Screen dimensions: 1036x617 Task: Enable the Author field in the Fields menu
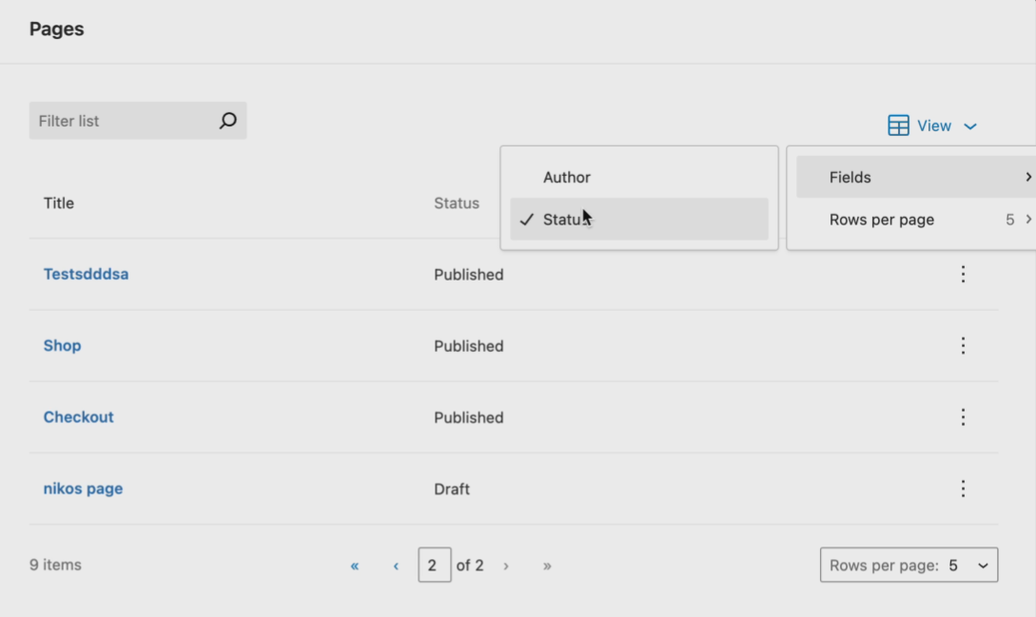click(567, 177)
